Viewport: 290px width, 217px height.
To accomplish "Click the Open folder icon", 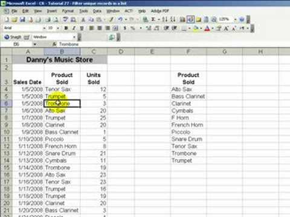I will coord(14,19).
